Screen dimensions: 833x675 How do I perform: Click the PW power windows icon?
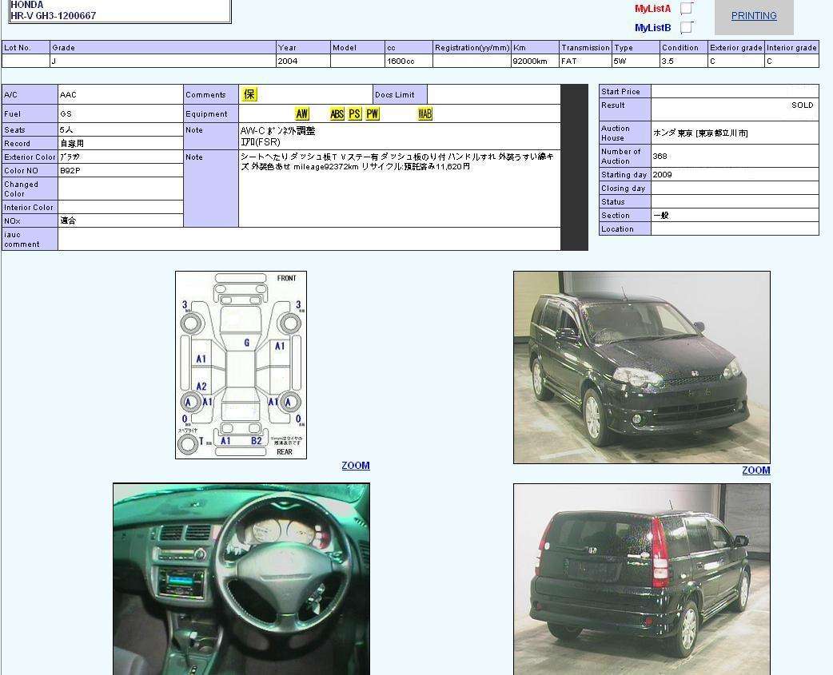click(x=373, y=114)
